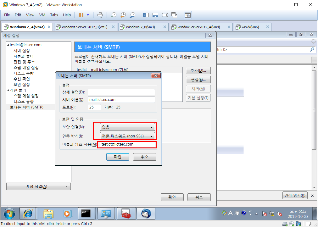Click the 편집(E)... button
Image resolution: width=318 pixels, height=227 pixels.
(x=198, y=80)
